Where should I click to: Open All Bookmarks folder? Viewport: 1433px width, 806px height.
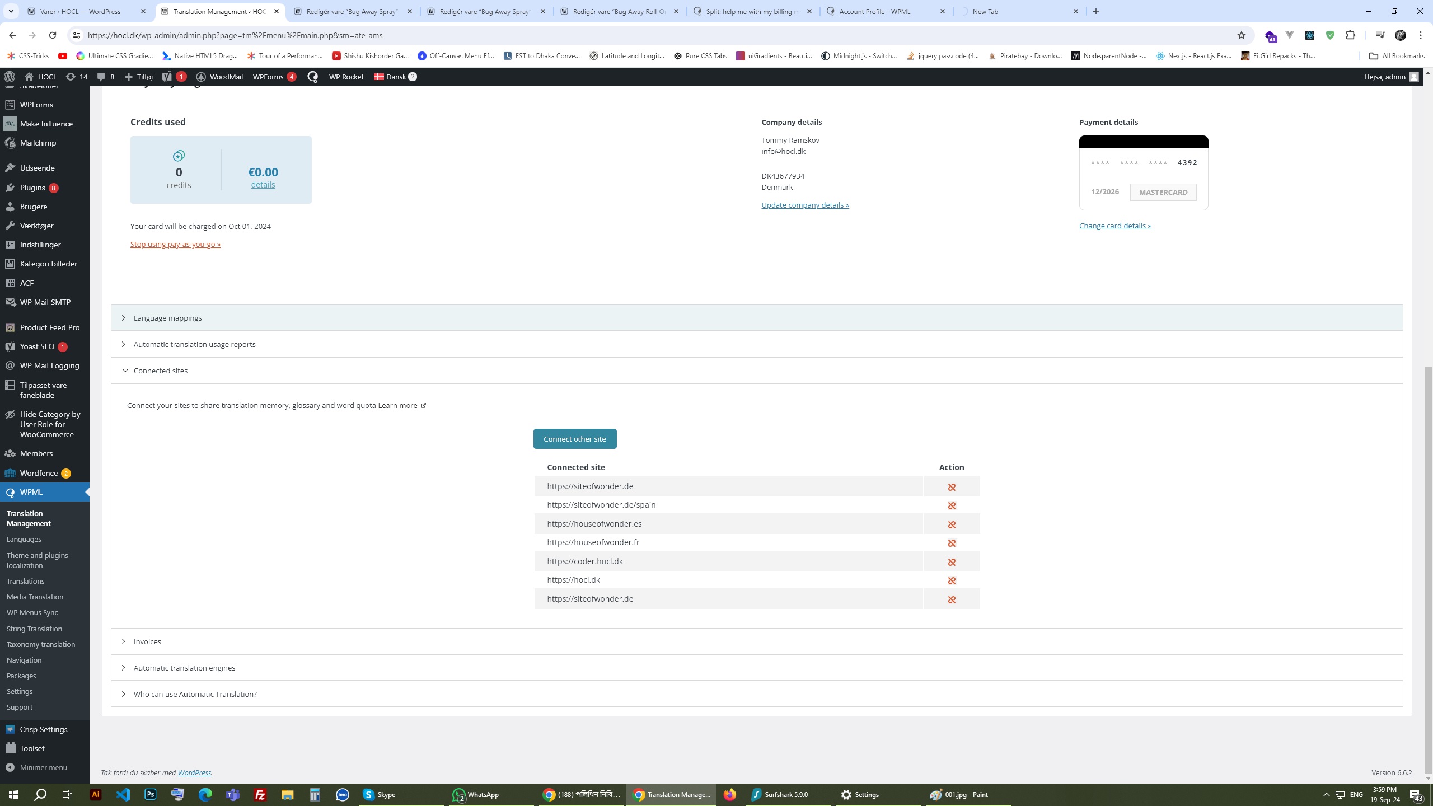pyautogui.click(x=1397, y=56)
